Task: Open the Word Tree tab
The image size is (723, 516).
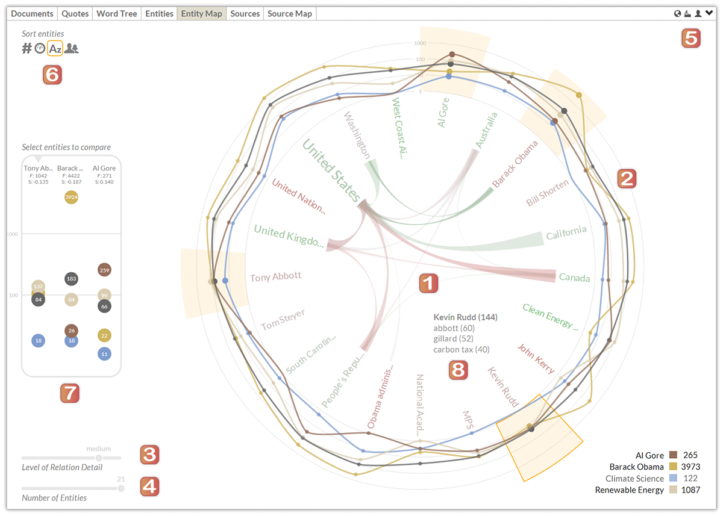Action: coord(117,13)
